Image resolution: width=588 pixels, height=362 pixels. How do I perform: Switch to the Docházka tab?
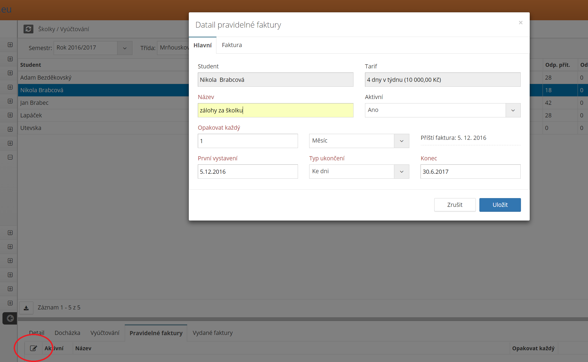pyautogui.click(x=67, y=333)
